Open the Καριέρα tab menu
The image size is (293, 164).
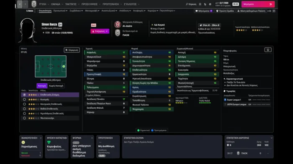point(153,11)
